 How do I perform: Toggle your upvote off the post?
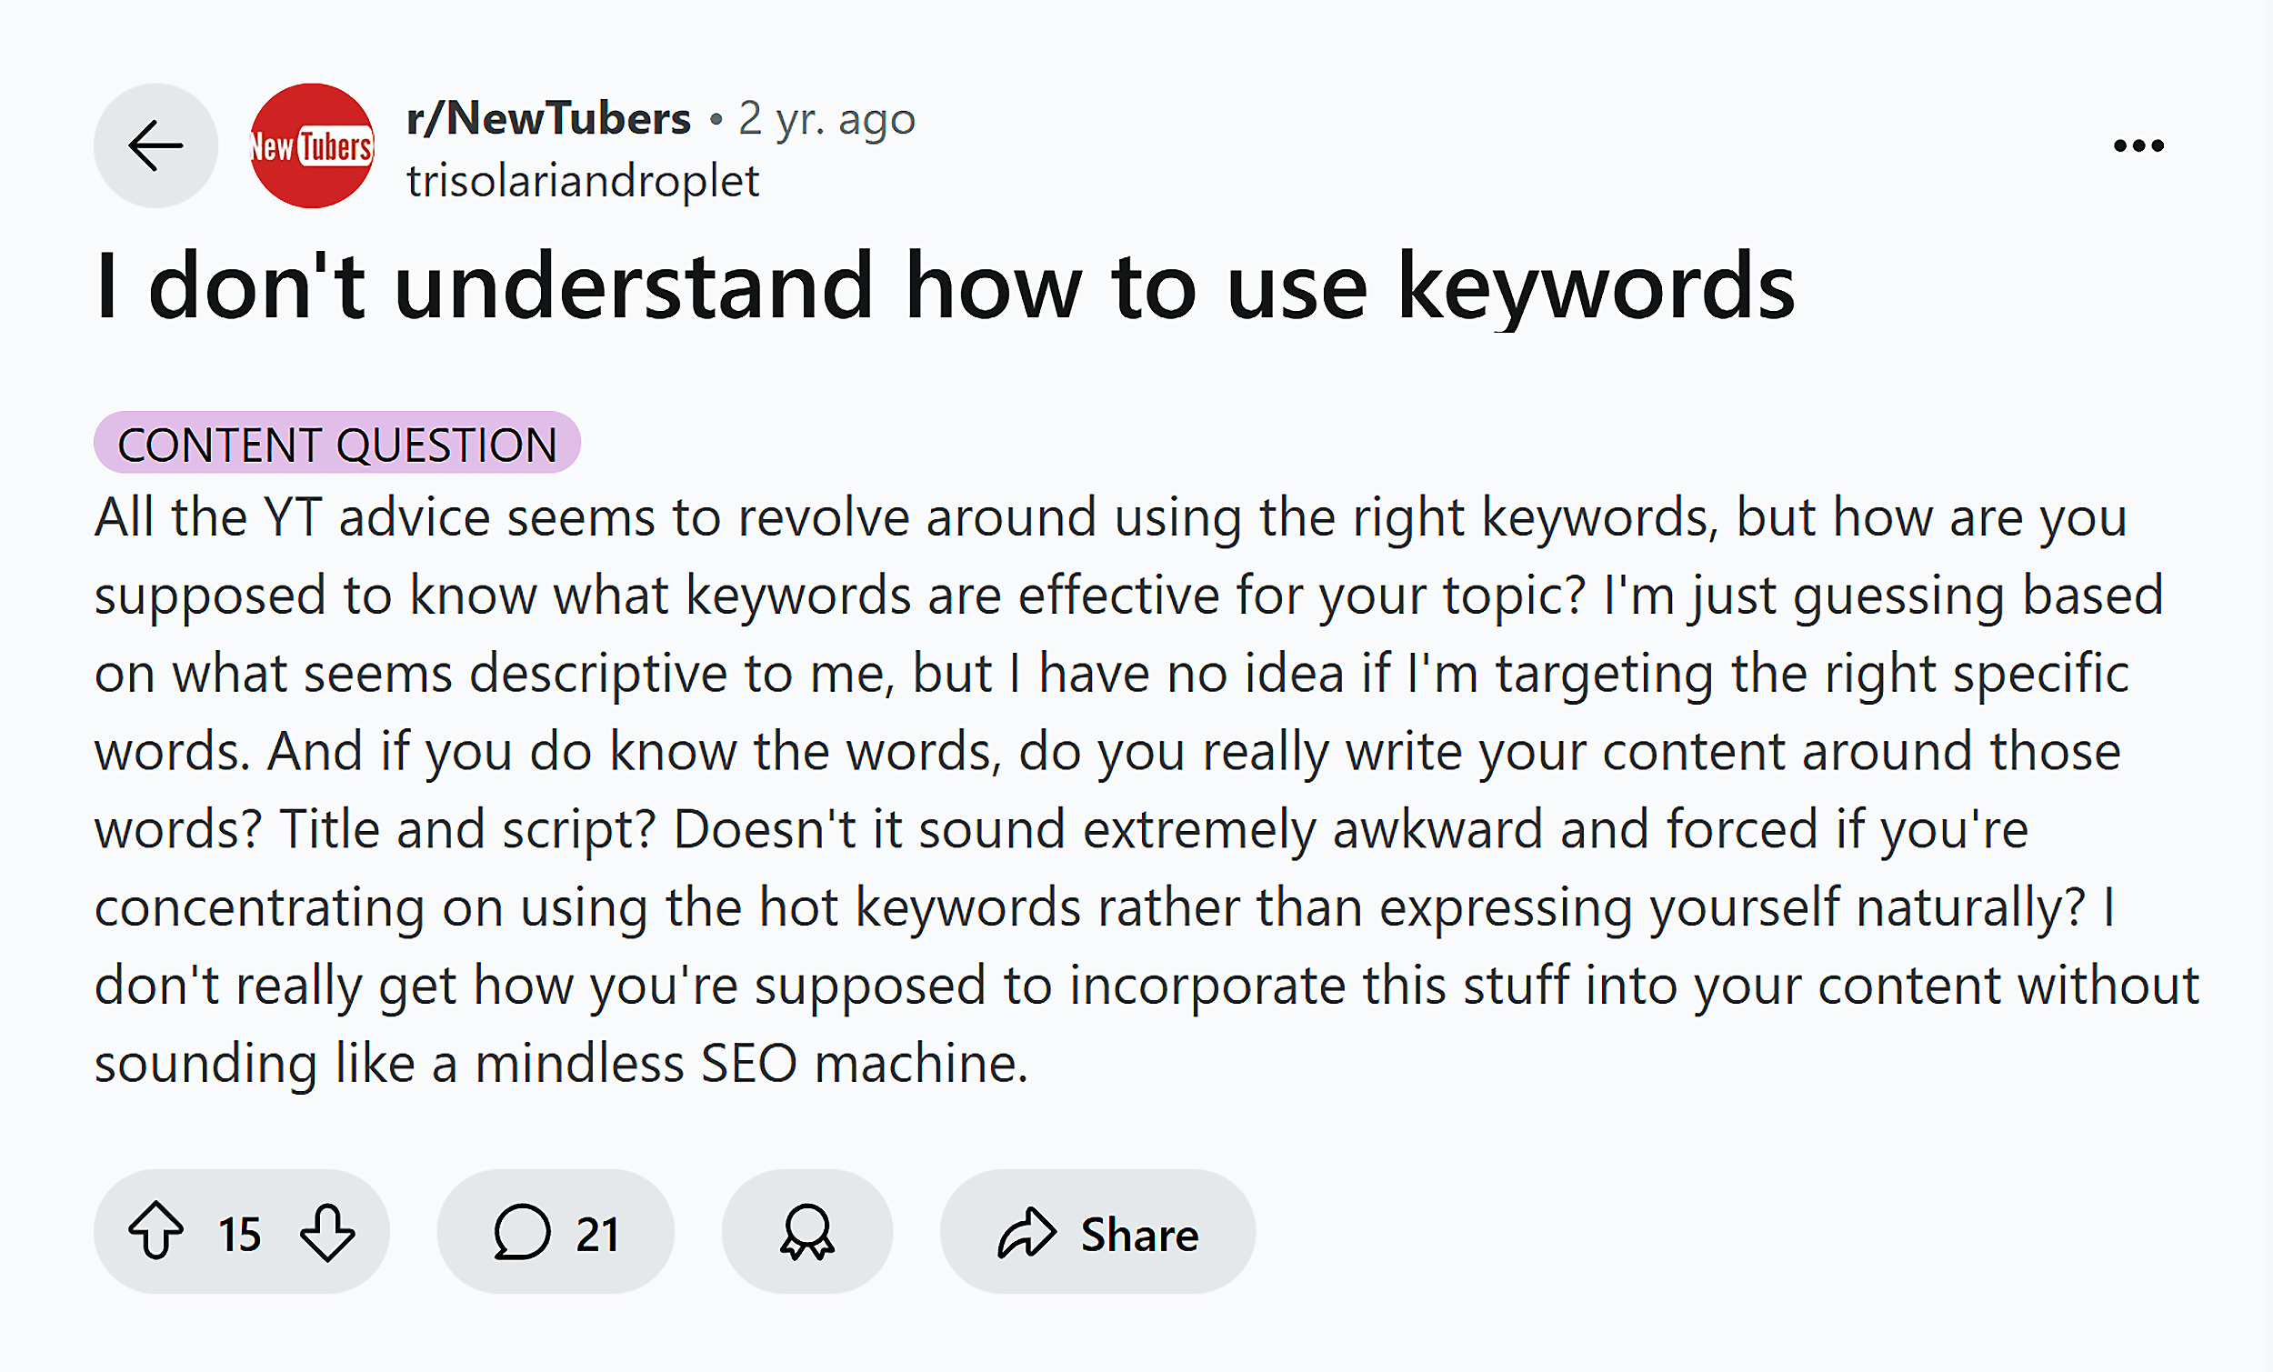[x=156, y=1231]
